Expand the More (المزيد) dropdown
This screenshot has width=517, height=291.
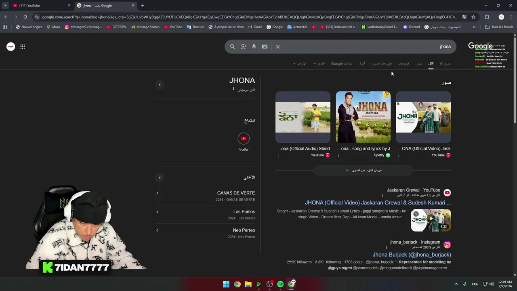tap(319, 63)
